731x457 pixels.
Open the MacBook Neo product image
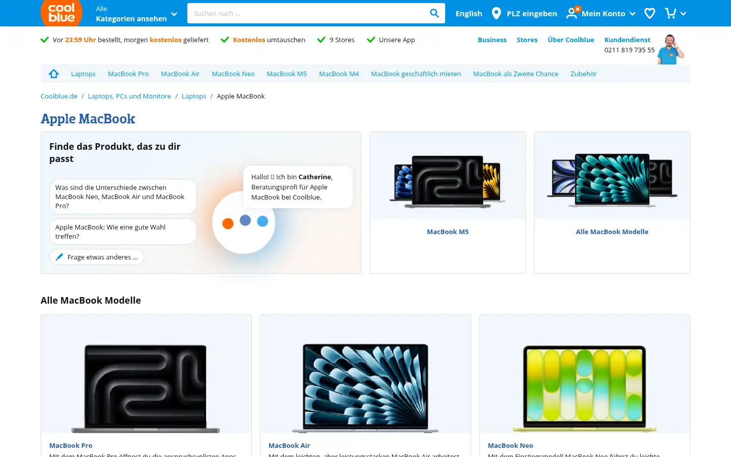[x=585, y=374]
